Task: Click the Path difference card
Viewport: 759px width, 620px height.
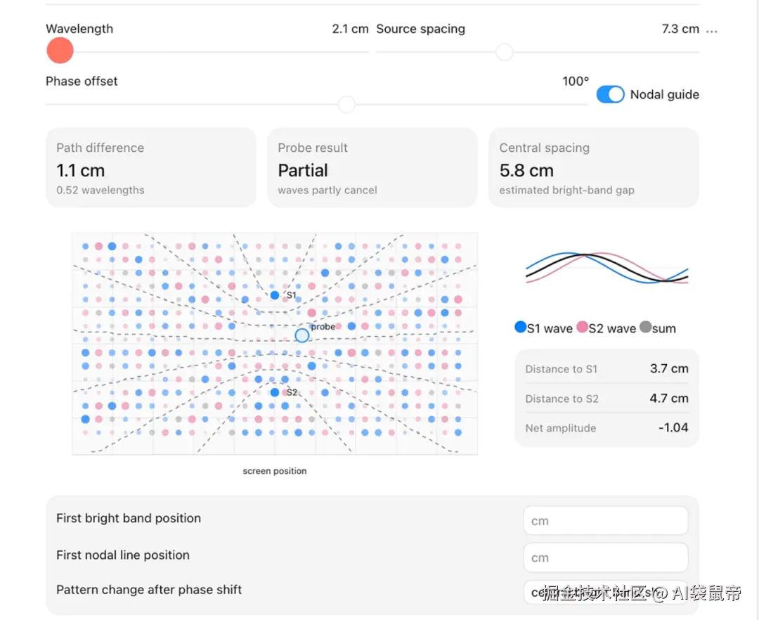Action: click(x=150, y=168)
